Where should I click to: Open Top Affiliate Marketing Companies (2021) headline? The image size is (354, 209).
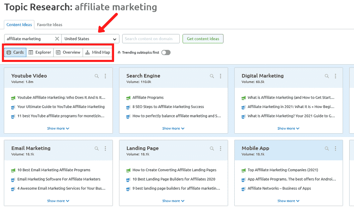point(283,170)
